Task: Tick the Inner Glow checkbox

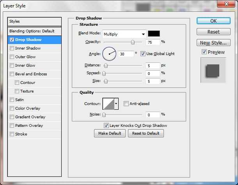Action: (x=12, y=66)
